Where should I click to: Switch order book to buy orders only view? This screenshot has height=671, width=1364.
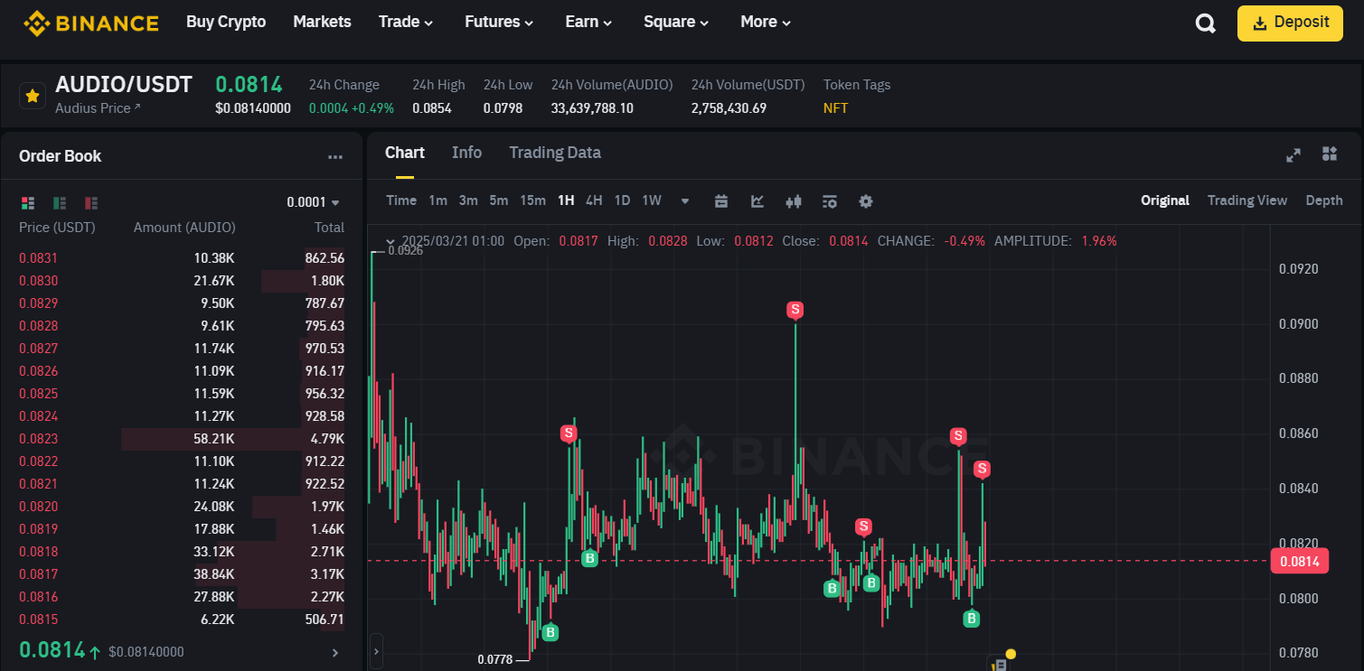[x=60, y=202]
